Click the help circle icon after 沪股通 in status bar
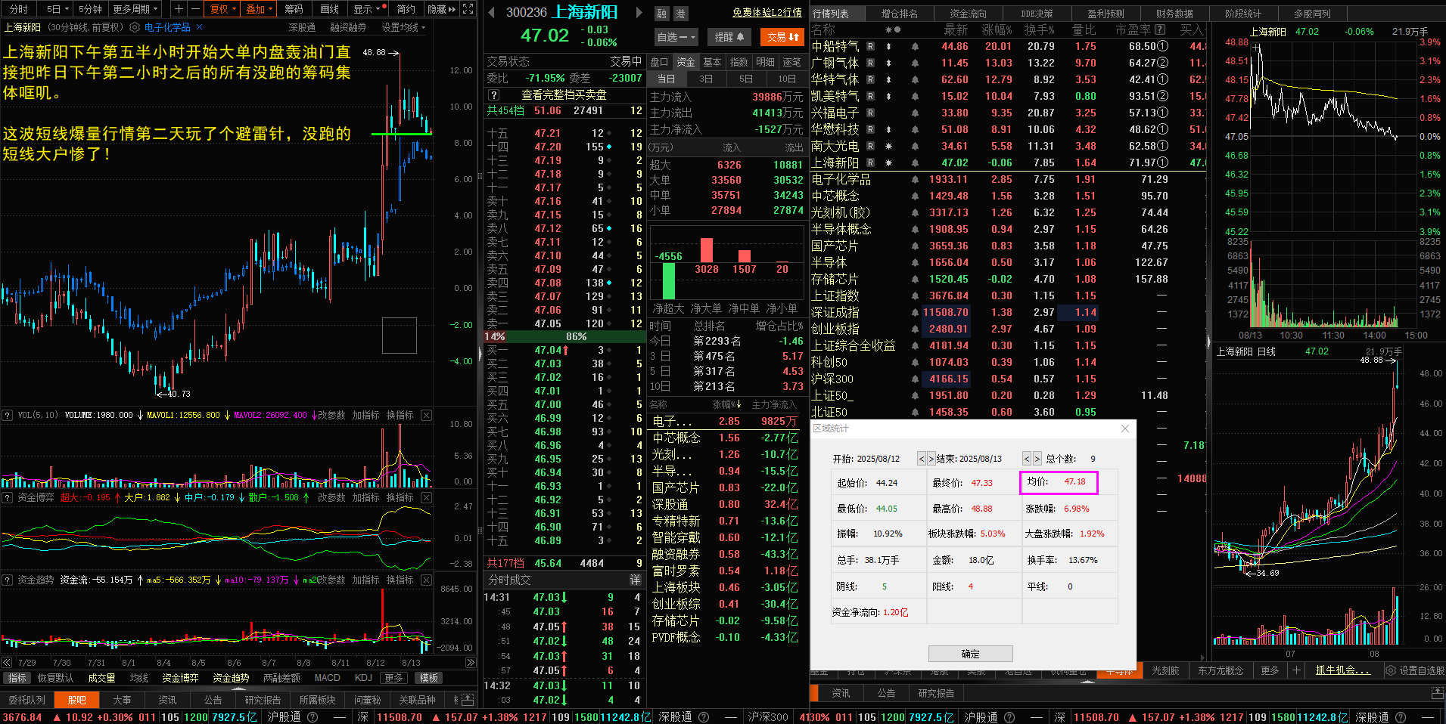Screen dimensions: 1446x724 coord(312,717)
